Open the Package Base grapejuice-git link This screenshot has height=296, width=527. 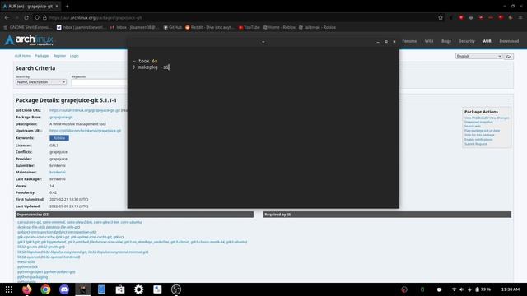click(x=61, y=117)
